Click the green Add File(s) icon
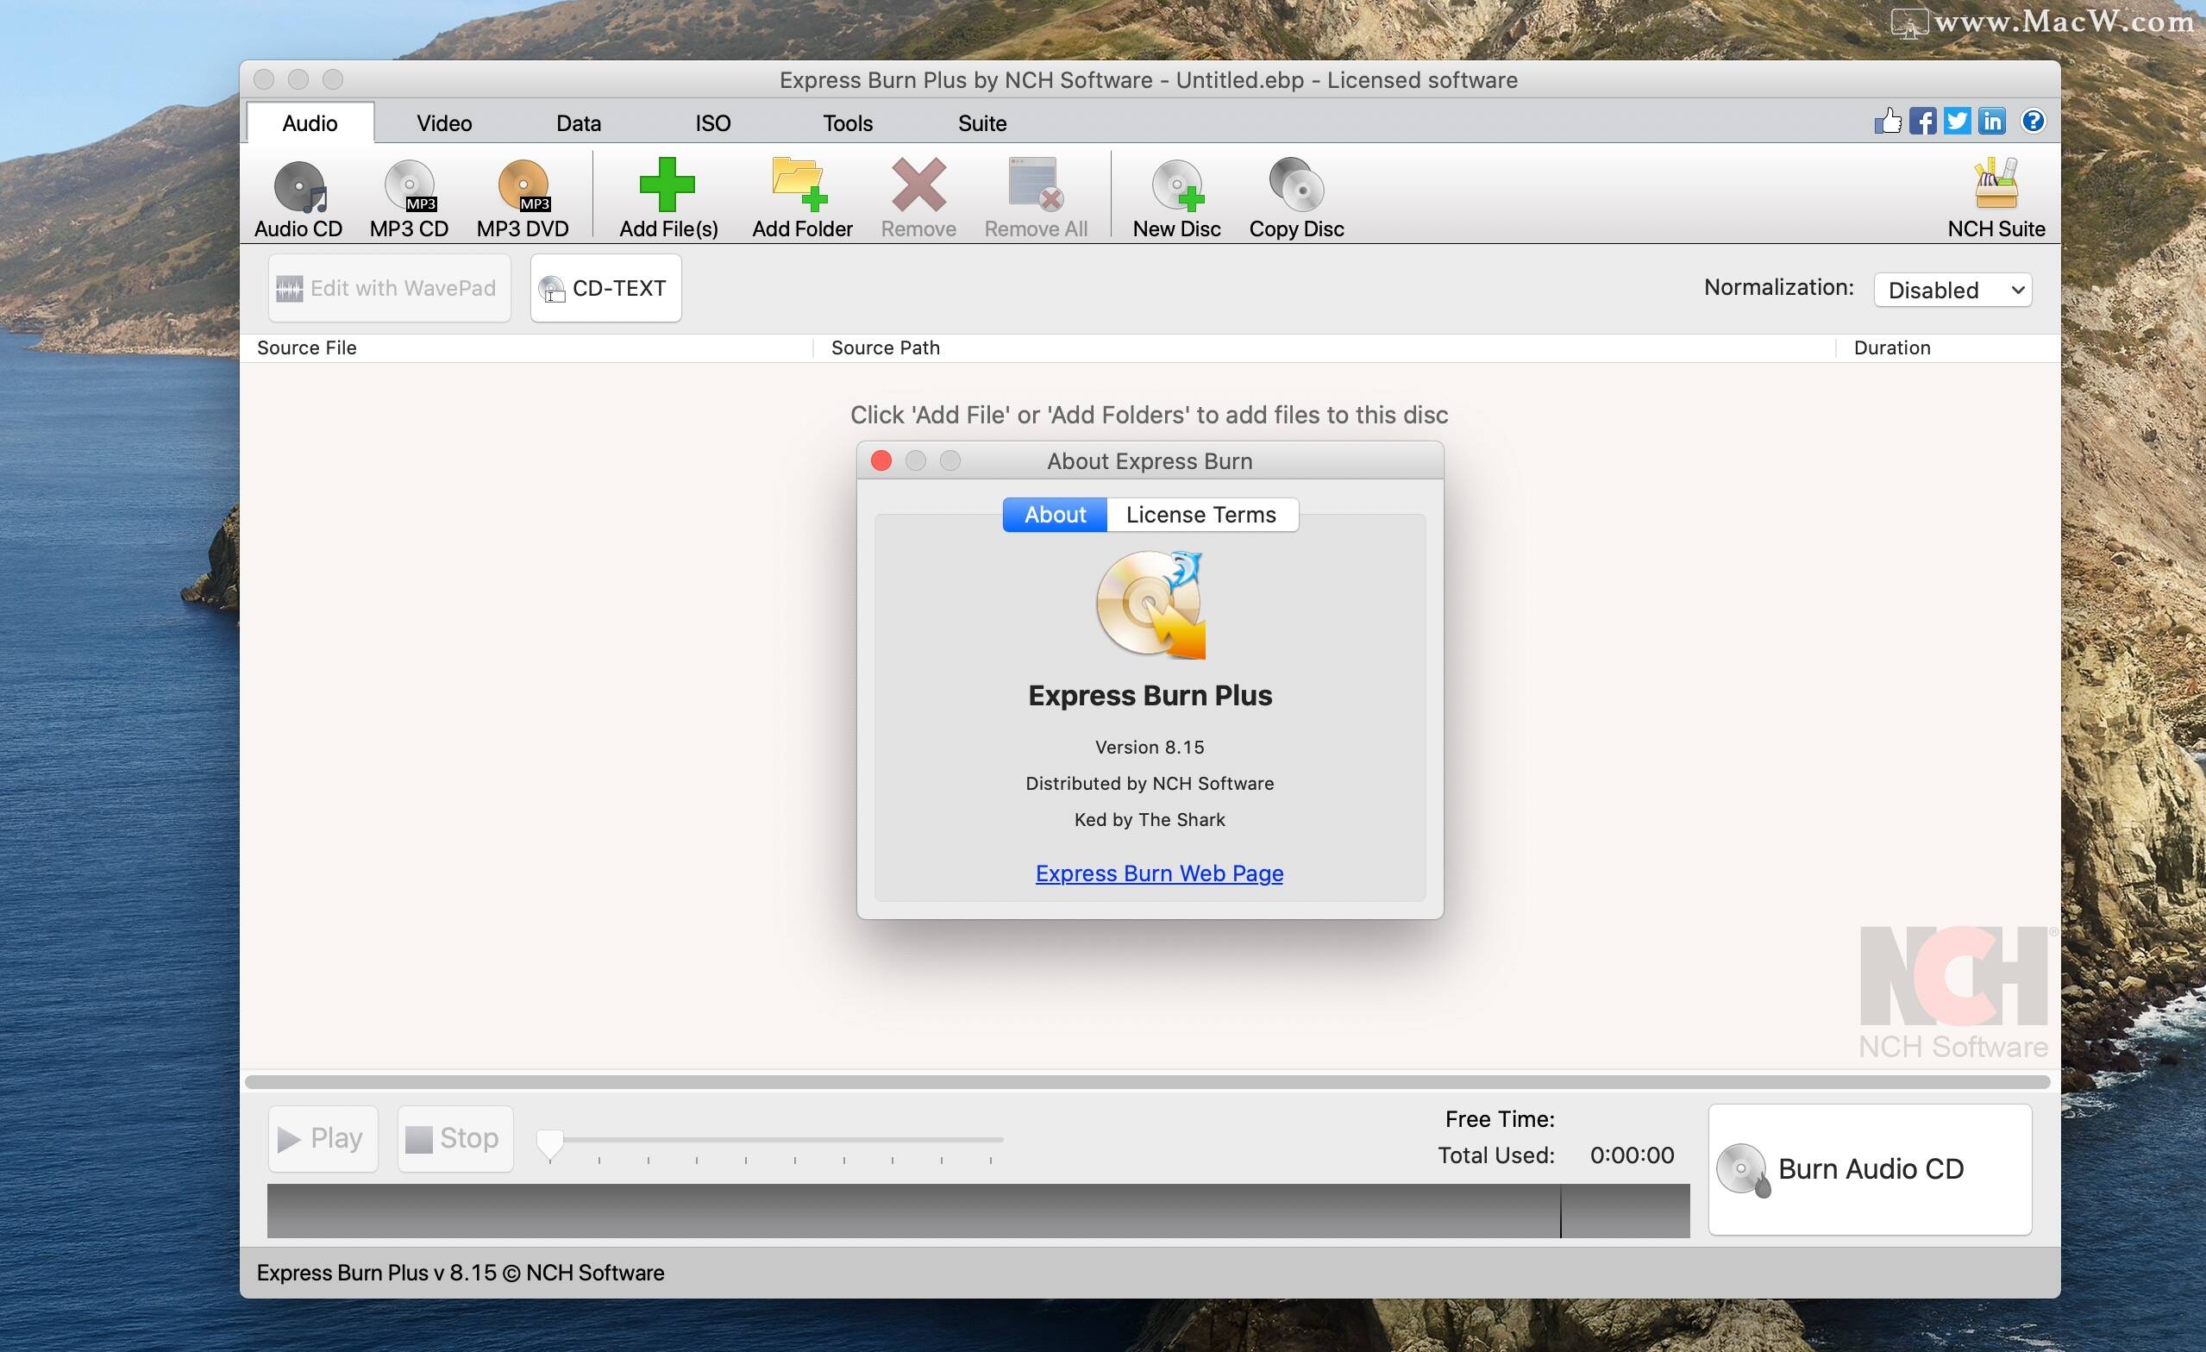Viewport: 2206px width, 1352px height. [667, 185]
